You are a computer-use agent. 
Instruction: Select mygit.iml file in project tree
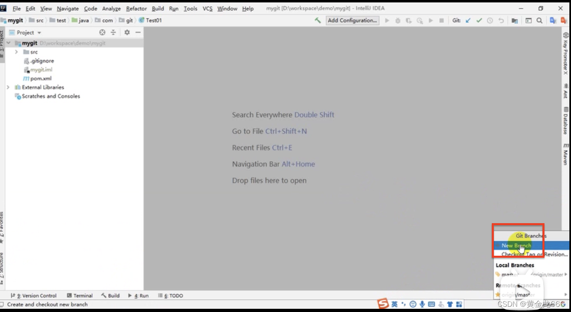click(x=38, y=70)
